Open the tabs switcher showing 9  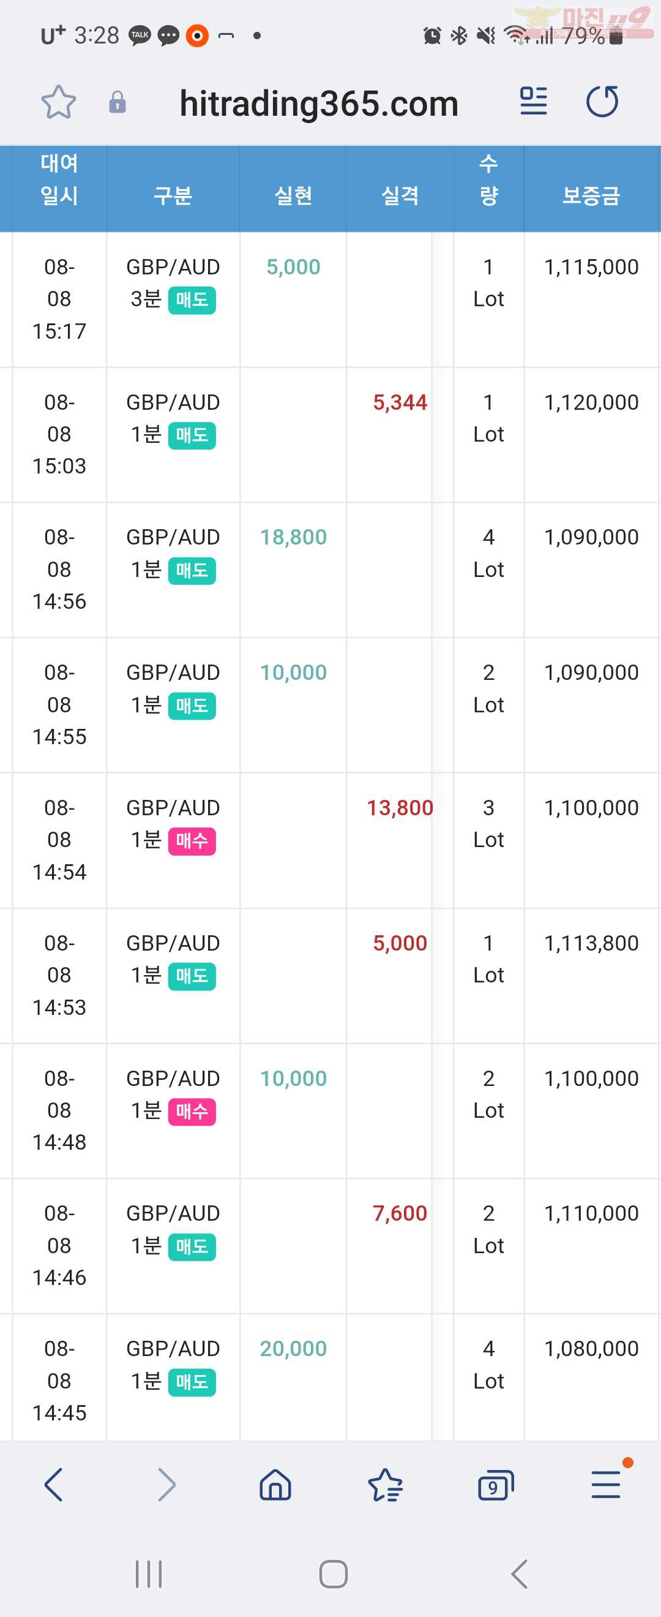(x=495, y=1485)
